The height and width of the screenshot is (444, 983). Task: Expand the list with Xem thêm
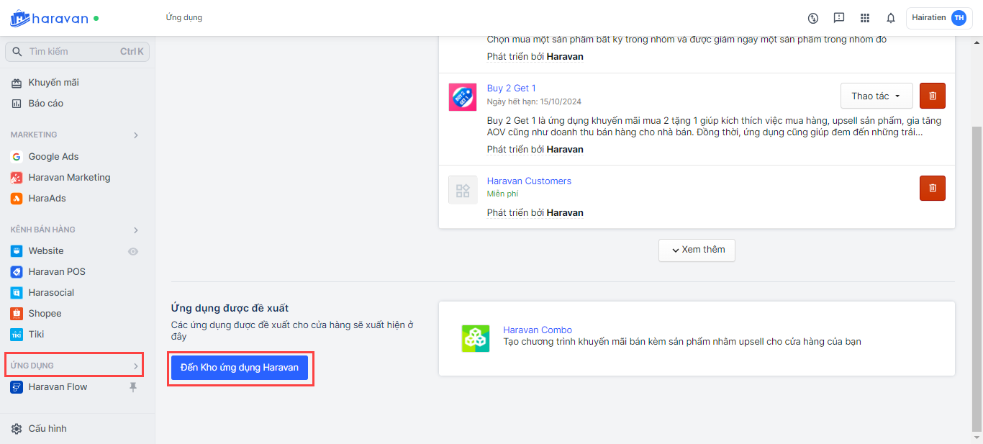pyautogui.click(x=697, y=250)
